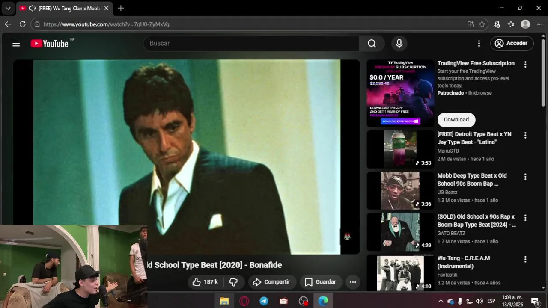
Task: Open Microsoft Edge from taskbar
Action: [x=323, y=301]
